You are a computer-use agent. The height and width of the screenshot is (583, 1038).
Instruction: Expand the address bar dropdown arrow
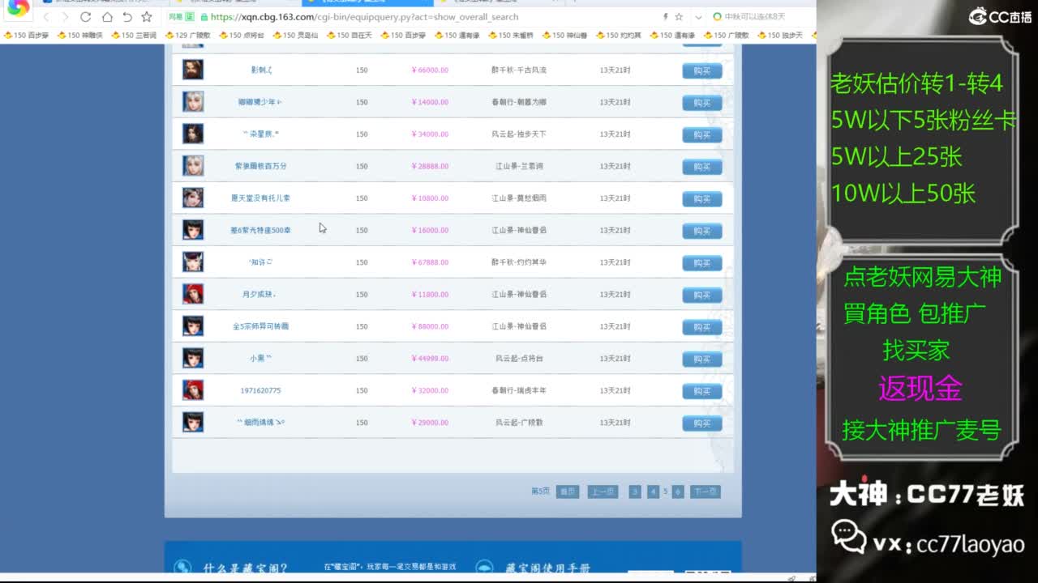699,17
